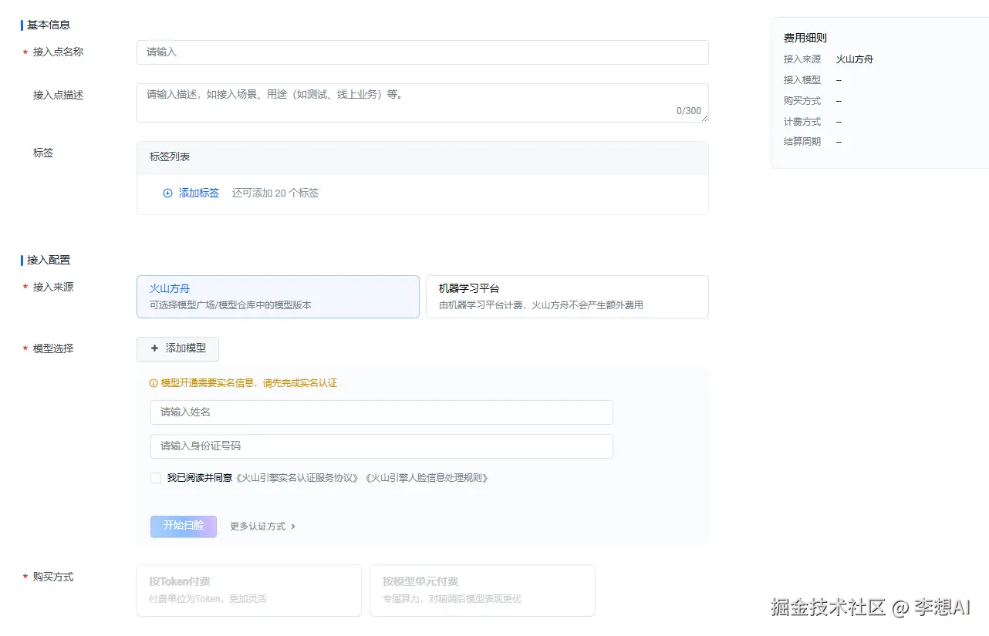Click the 接入配置 section heading
Viewport: 989px width, 636px height.
pos(49,261)
